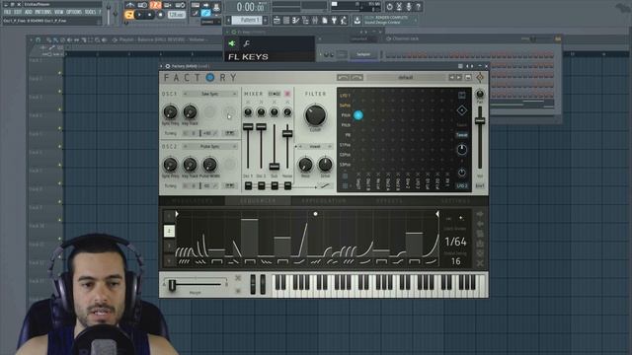Switch to the EFFECTS tab
The width and height of the screenshot is (632, 355).
[389, 200]
